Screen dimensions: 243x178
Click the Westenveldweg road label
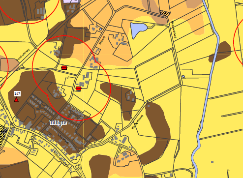(x=174, y=30)
